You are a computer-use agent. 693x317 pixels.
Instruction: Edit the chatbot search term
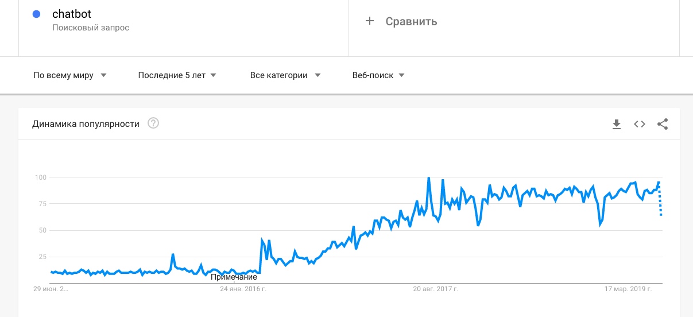[x=72, y=14]
